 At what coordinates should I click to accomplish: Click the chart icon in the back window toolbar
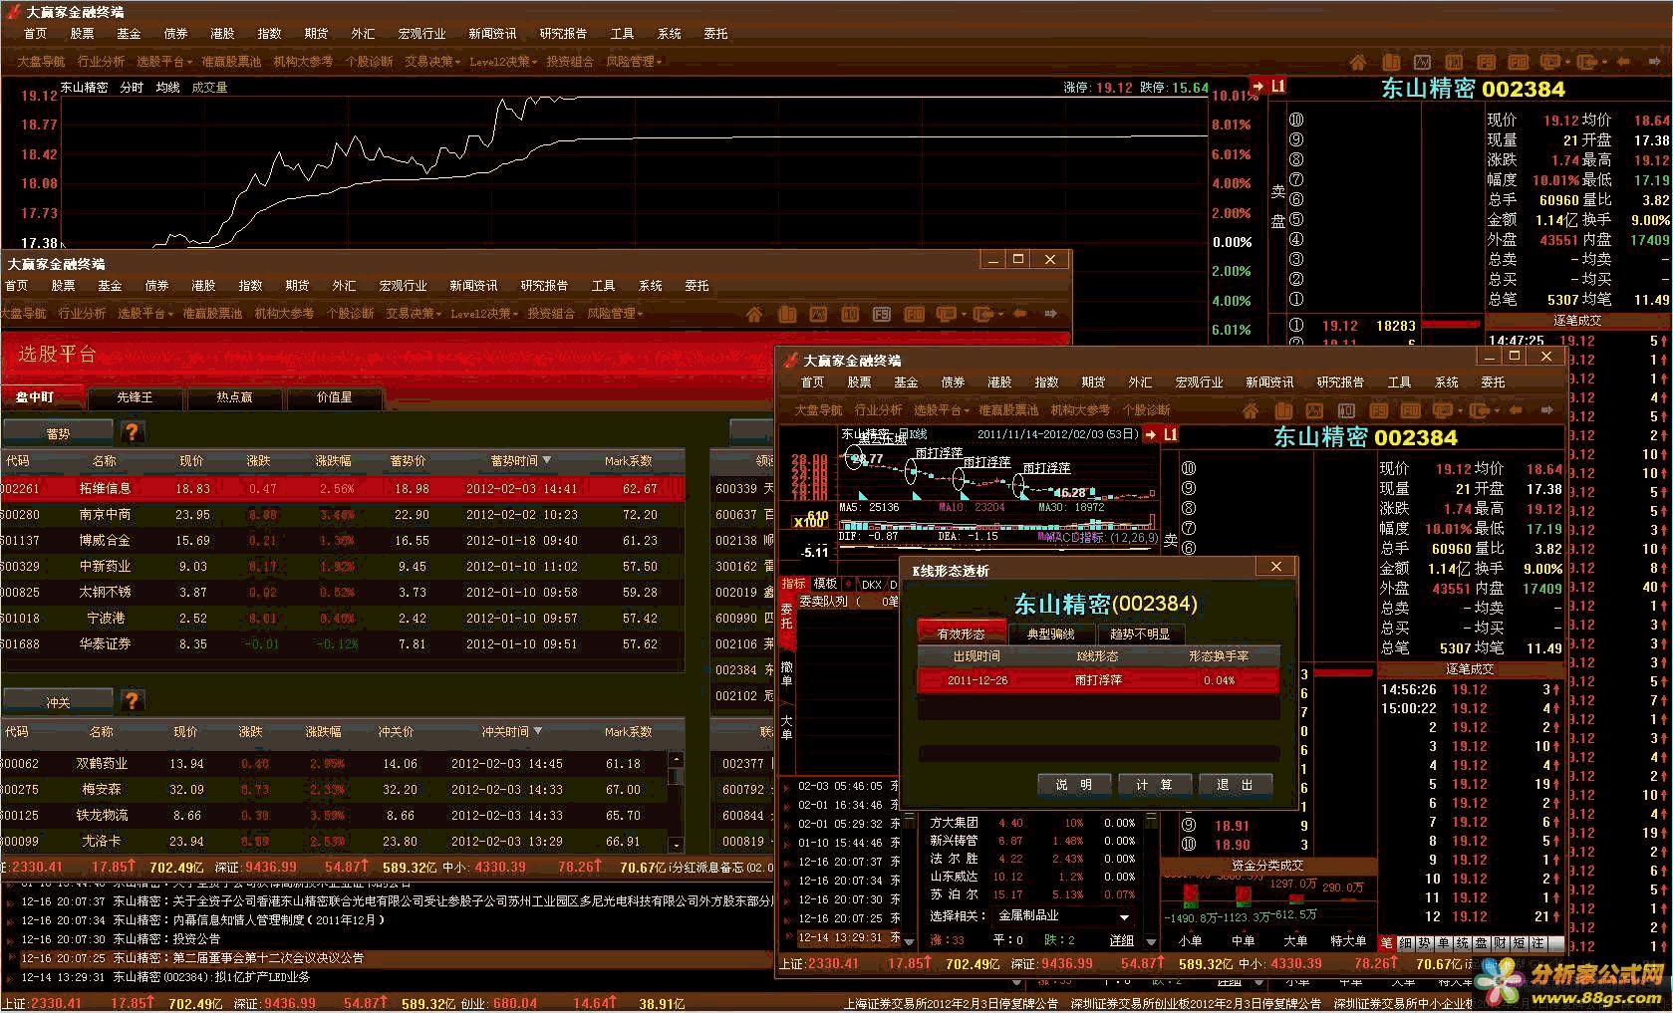tap(1422, 62)
